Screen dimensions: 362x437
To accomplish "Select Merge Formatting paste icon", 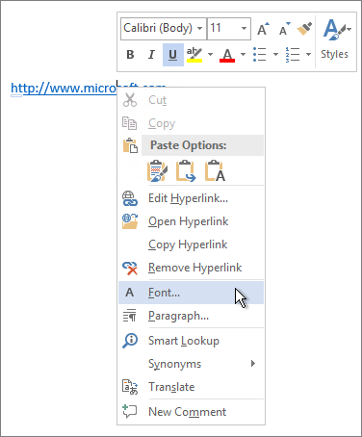I will coord(186,170).
